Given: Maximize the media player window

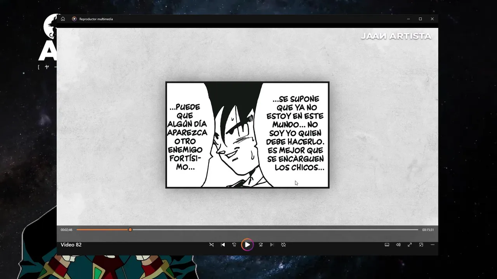Looking at the screenshot, I should coord(420,19).
